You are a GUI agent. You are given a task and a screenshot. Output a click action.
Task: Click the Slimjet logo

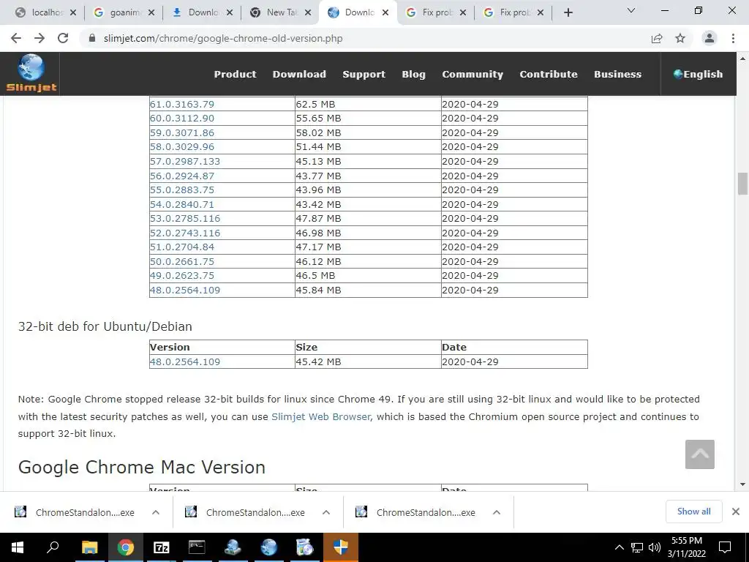point(31,73)
